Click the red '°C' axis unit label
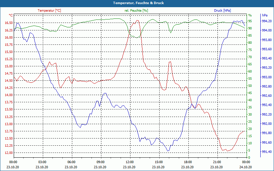The height and width of the screenshot is (171, 274). [x=11, y=15]
